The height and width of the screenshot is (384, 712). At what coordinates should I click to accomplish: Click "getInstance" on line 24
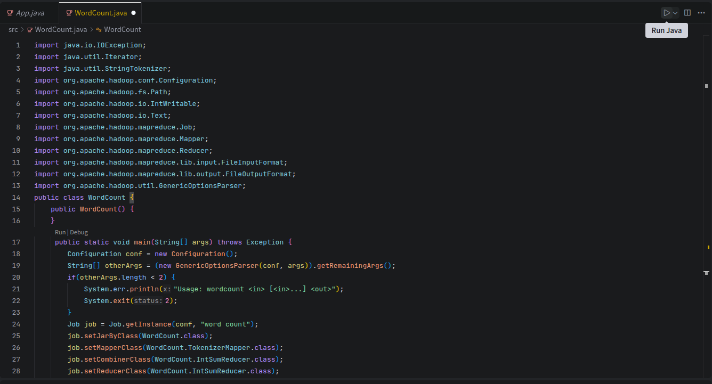click(x=149, y=324)
